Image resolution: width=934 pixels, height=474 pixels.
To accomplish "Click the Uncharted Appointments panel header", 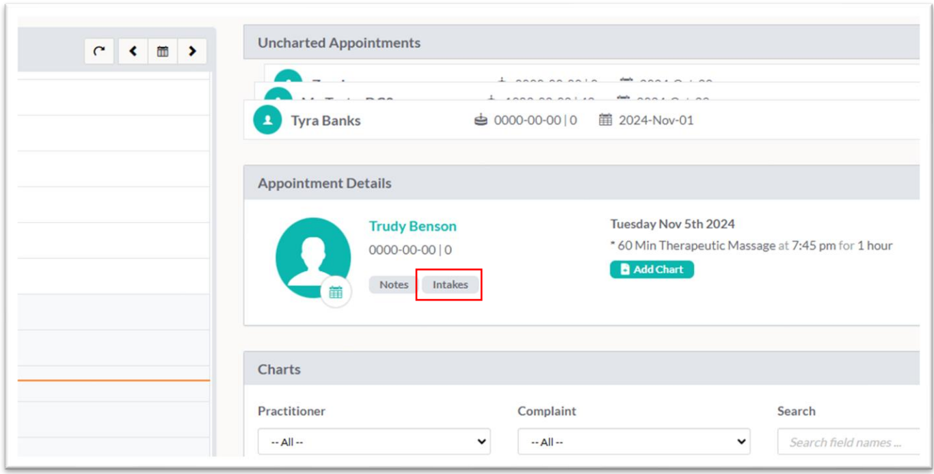I will pos(339,43).
